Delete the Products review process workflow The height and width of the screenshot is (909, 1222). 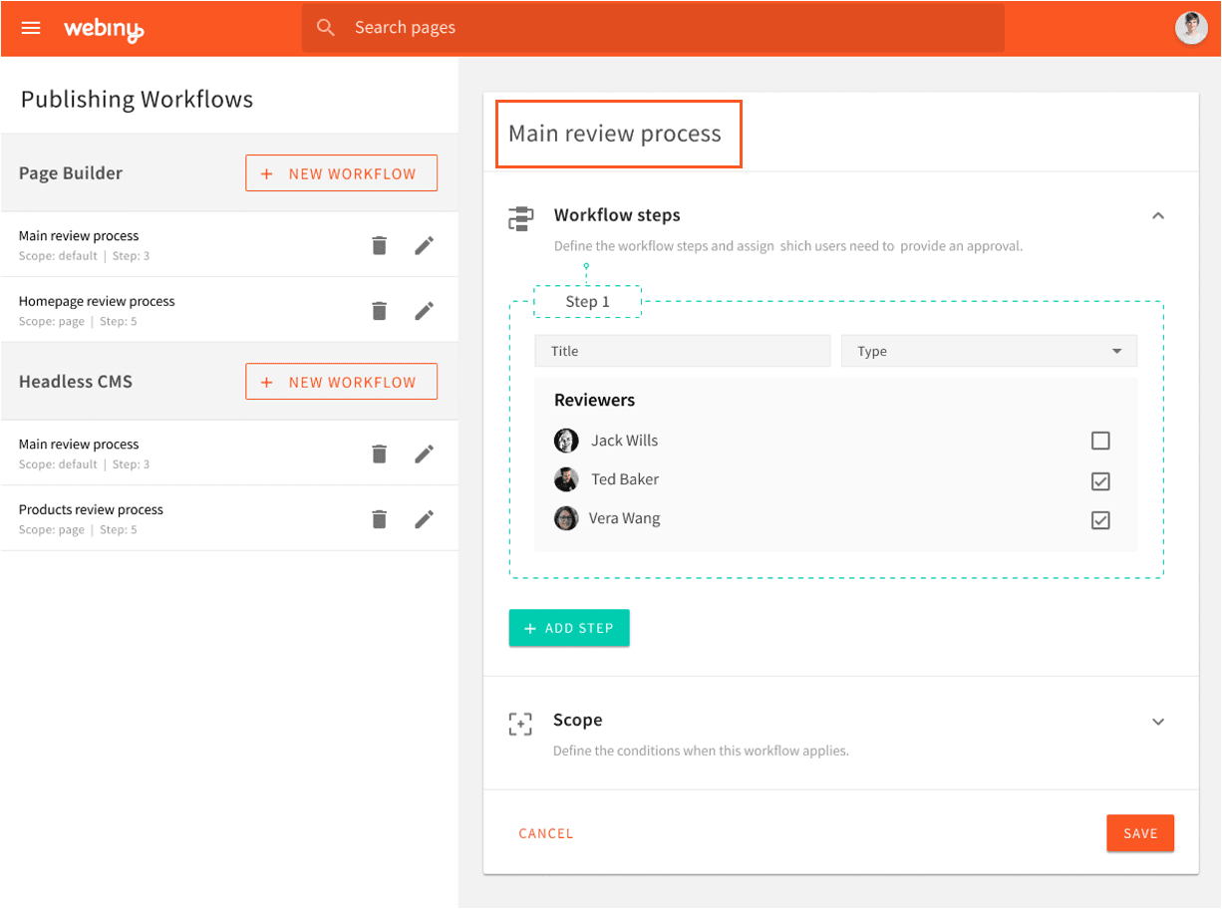pyautogui.click(x=379, y=519)
